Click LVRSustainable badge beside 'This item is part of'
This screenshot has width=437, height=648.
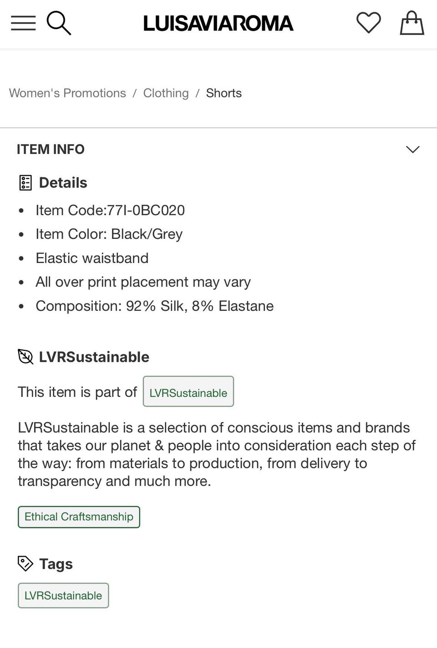(x=188, y=392)
